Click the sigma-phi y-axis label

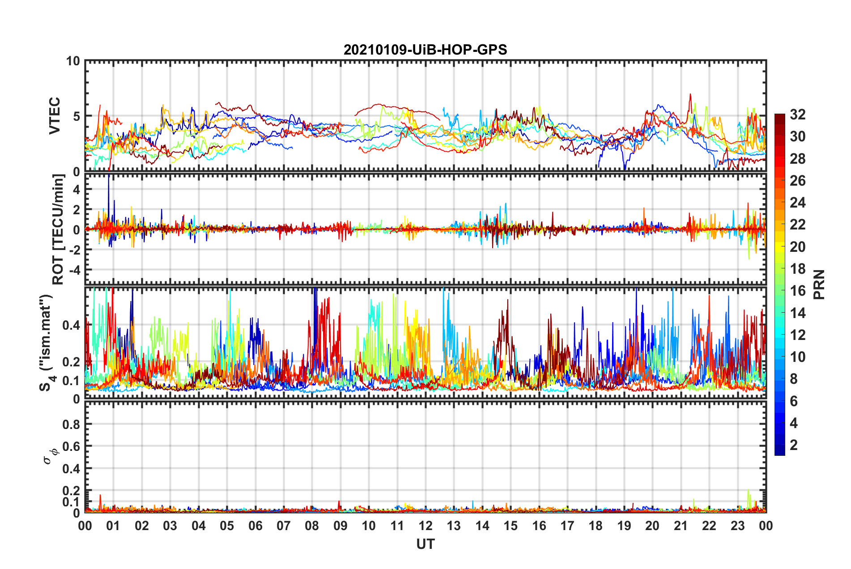[x=51, y=456]
